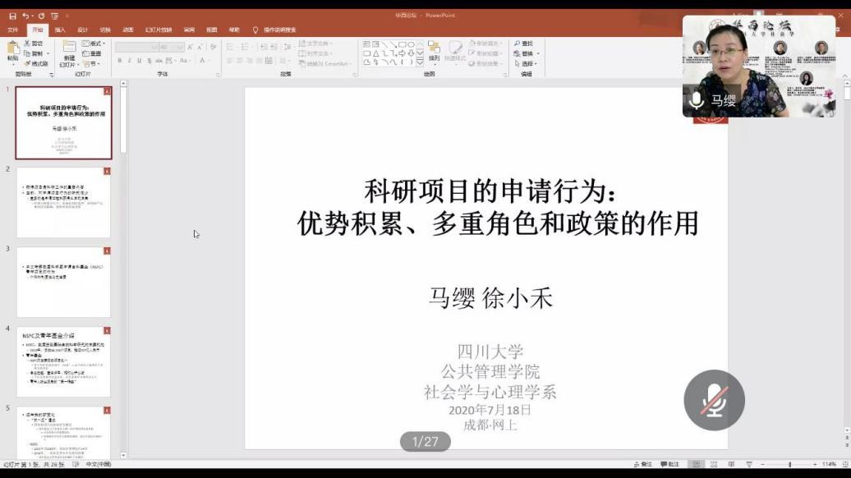Click the zoom slider in status bar
The image size is (851, 478).
(x=789, y=465)
